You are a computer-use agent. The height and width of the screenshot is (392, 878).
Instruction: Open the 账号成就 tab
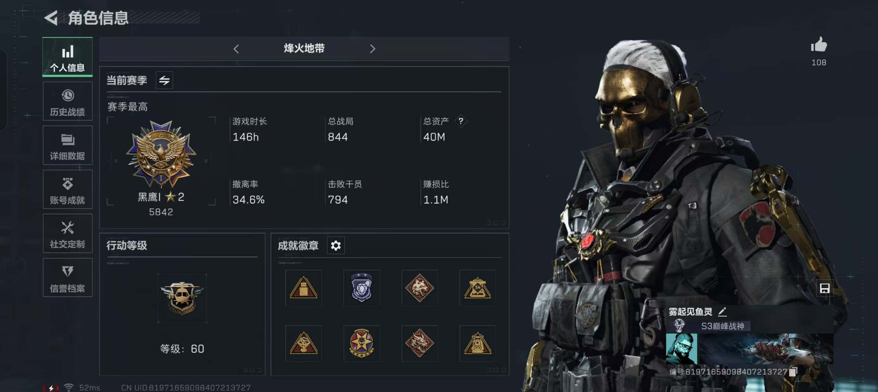67,189
